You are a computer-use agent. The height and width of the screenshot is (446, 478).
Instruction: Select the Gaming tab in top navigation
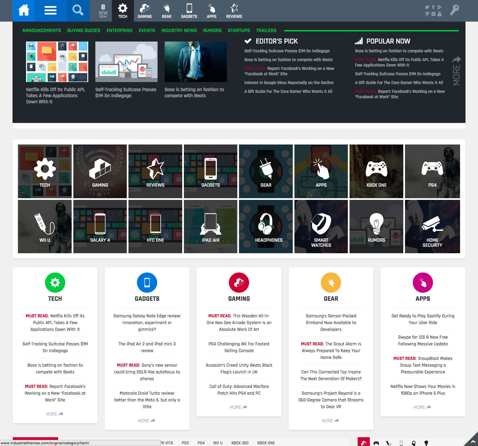(145, 11)
